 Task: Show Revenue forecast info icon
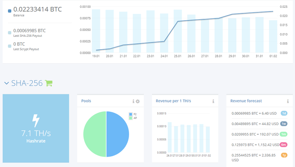point(288,101)
